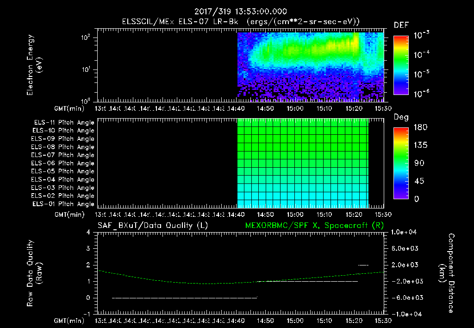Click the 135 tick on Deg colorbar

tap(420, 145)
